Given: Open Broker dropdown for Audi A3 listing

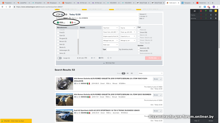Looking at the screenshot, I should coord(158,111).
